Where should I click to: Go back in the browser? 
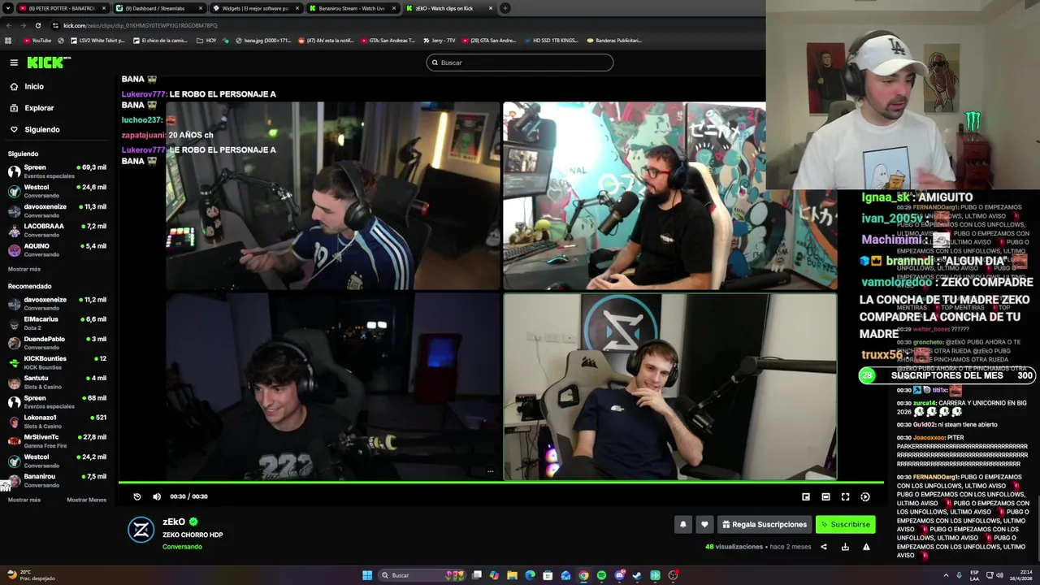pyautogui.click(x=8, y=25)
